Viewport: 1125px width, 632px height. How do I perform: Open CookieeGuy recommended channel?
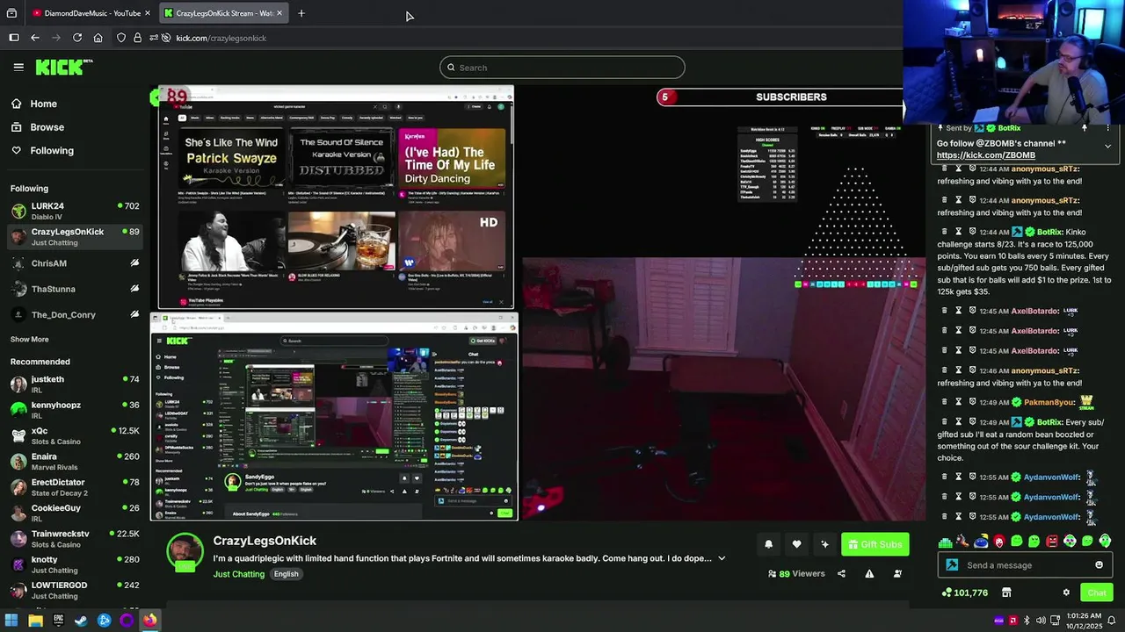pos(75,513)
